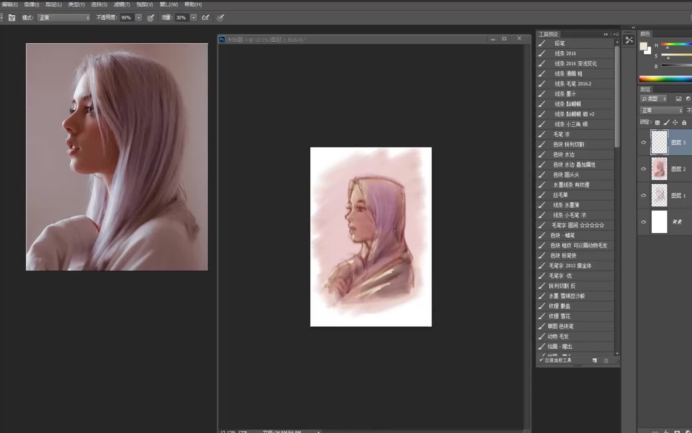Image resolution: width=692 pixels, height=433 pixels.
Task: Click brush icon beside 铅笔 preset
Action: pos(541,43)
